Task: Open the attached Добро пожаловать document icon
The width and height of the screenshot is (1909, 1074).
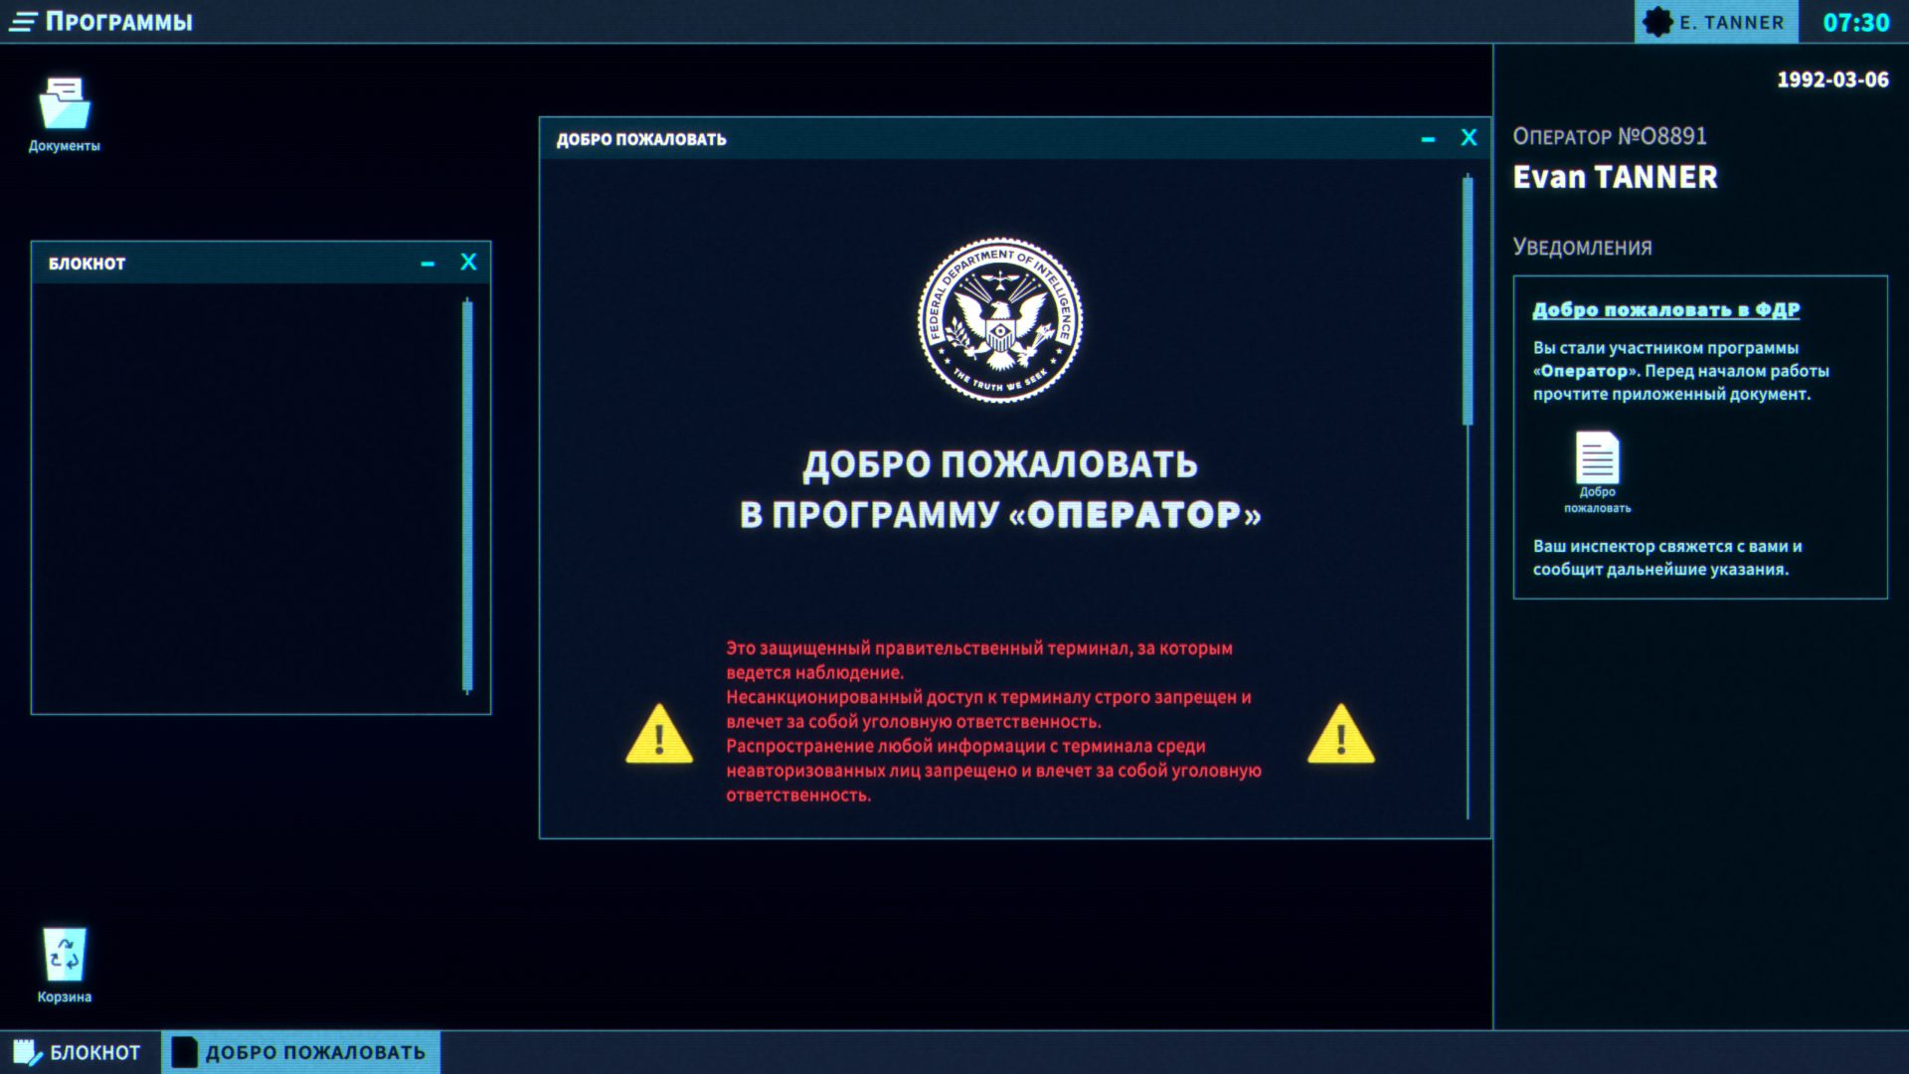Action: (x=1598, y=472)
